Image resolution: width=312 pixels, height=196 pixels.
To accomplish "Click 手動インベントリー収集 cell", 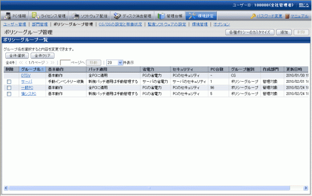I will (66, 82).
